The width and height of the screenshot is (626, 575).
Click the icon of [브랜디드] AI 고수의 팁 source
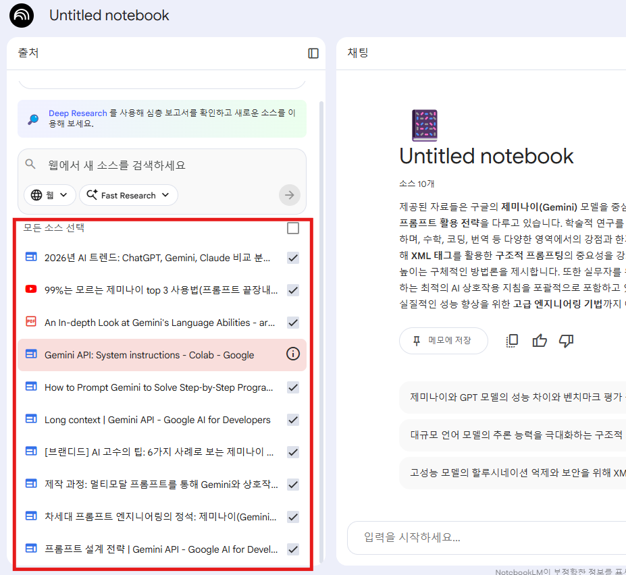point(31,451)
